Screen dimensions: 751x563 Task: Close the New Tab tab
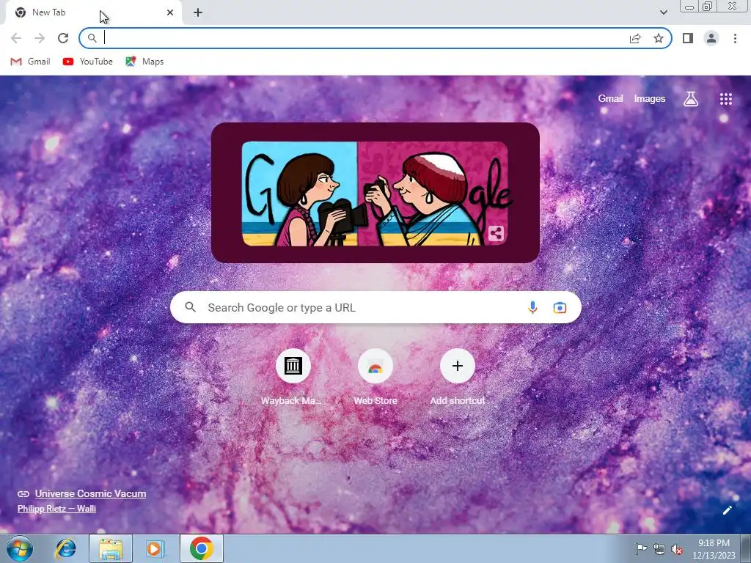click(170, 12)
